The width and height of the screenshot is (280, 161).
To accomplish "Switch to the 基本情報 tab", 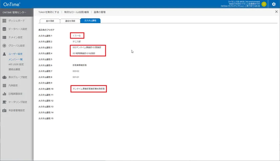I will 50,21.
